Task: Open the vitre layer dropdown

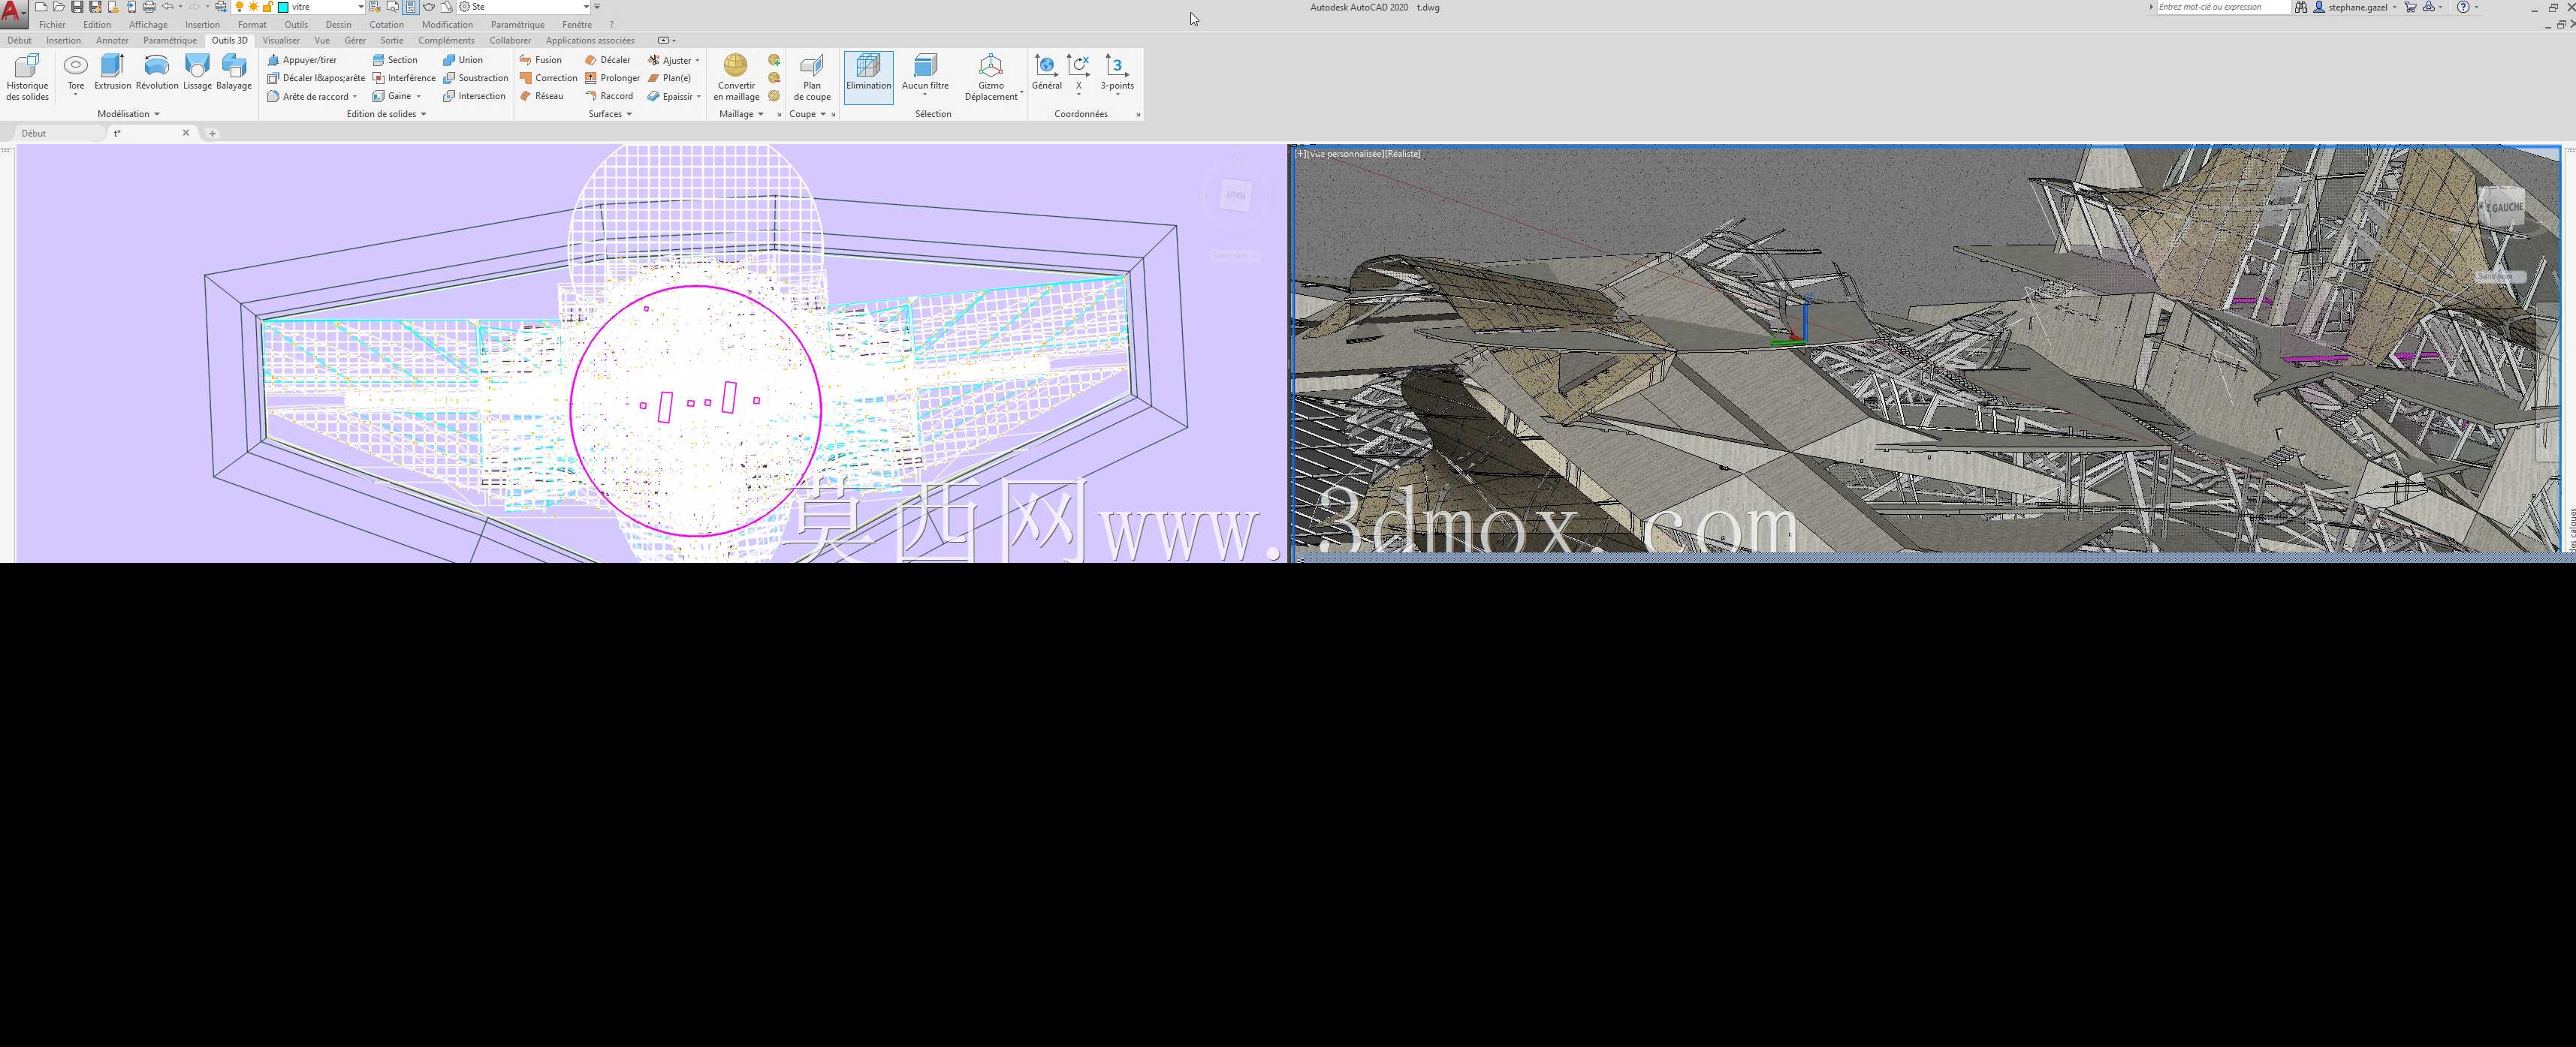Action: pyautogui.click(x=360, y=7)
